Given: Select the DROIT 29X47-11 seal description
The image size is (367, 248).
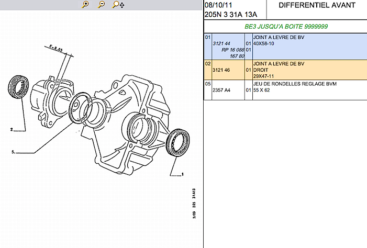Looking at the screenshot, I should [x=263, y=73].
